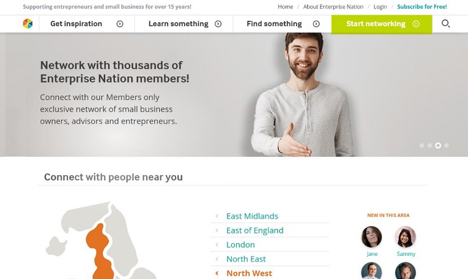Click the arrow icon beside Find something
This screenshot has width=468, height=279.
pos(316,24)
